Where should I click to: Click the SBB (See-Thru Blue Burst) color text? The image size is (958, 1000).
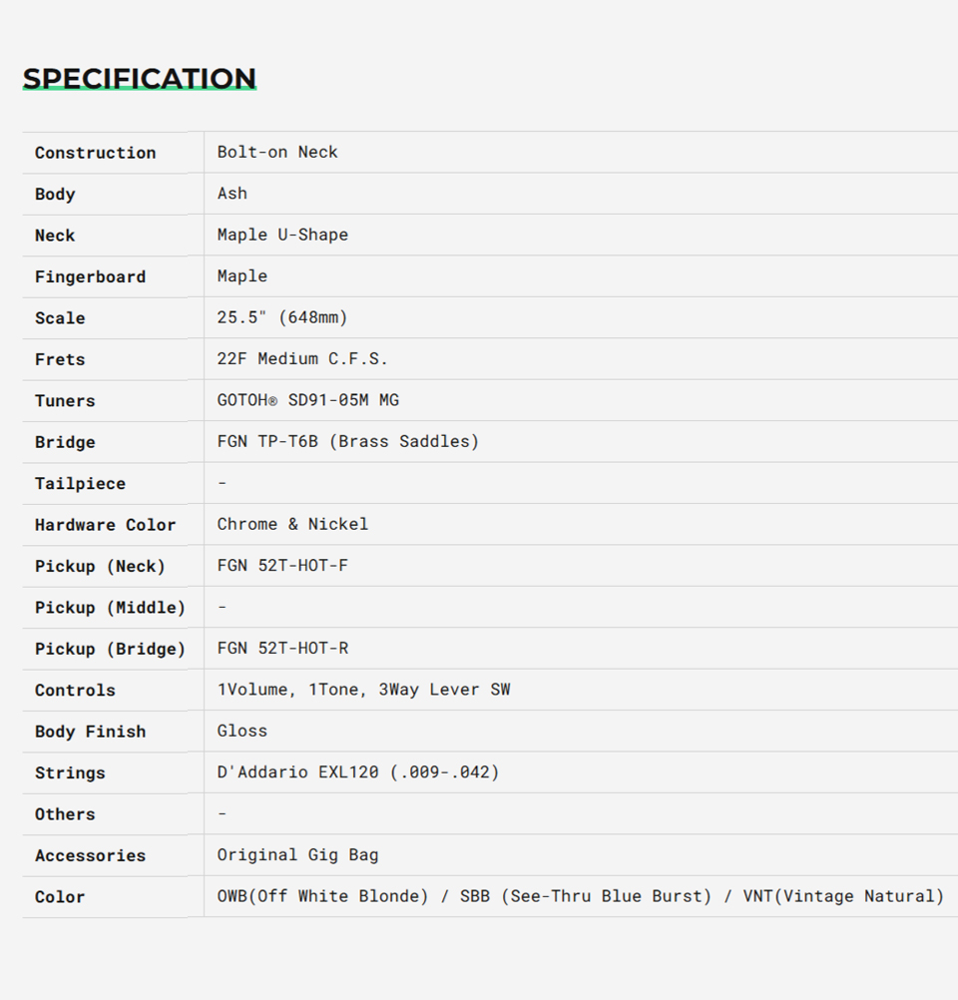[x=586, y=896]
